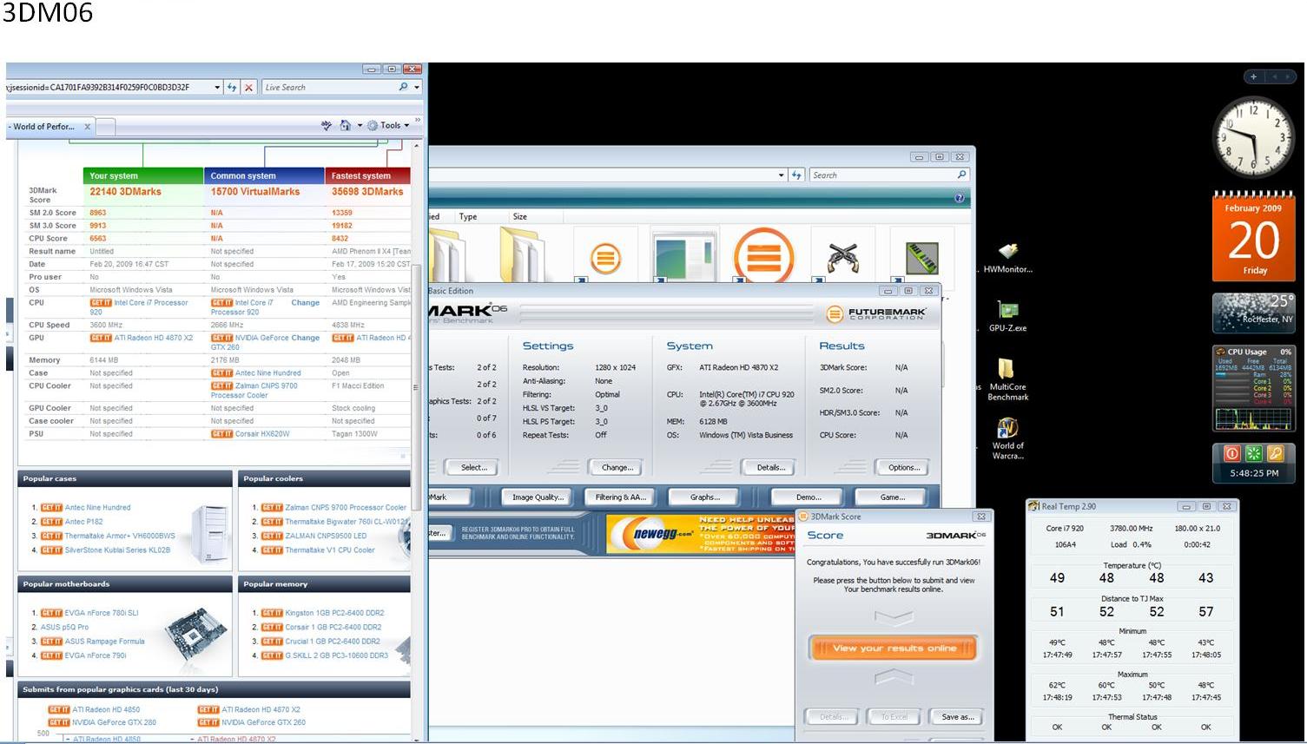1307x744 pixels.
Task: Open Graphs... in 3DMark06
Action: click(x=704, y=497)
